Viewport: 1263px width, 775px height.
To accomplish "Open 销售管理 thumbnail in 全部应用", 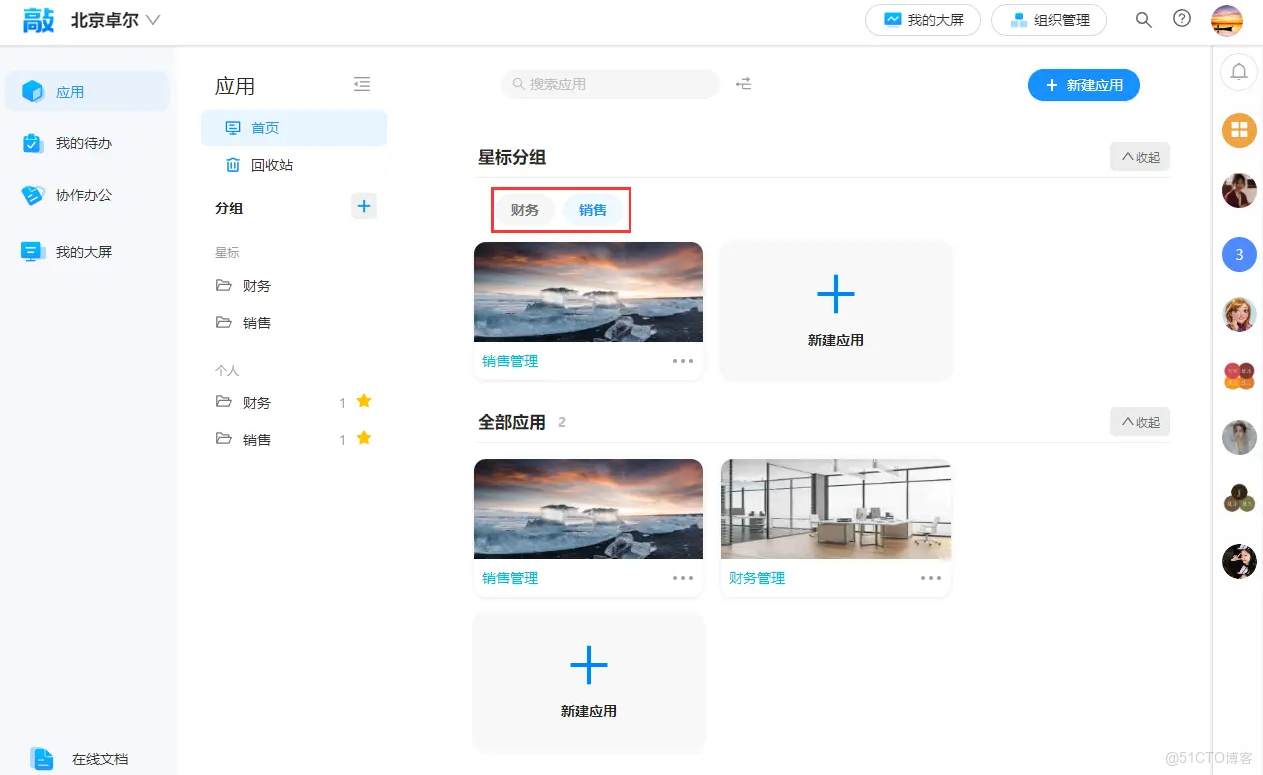I will (x=589, y=509).
